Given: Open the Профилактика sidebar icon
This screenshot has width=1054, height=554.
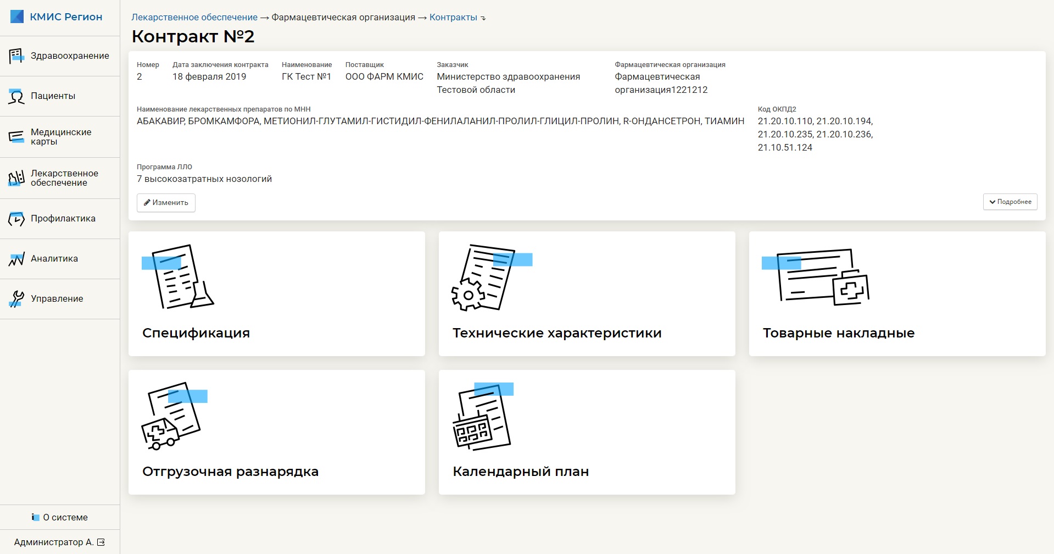Looking at the screenshot, I should pyautogui.click(x=16, y=219).
